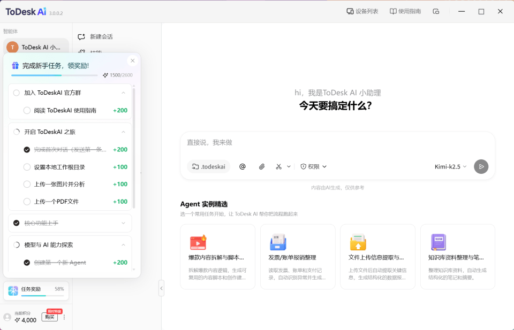
Task: Click the 核心功能上手 completed checkmark
Action: (16, 223)
